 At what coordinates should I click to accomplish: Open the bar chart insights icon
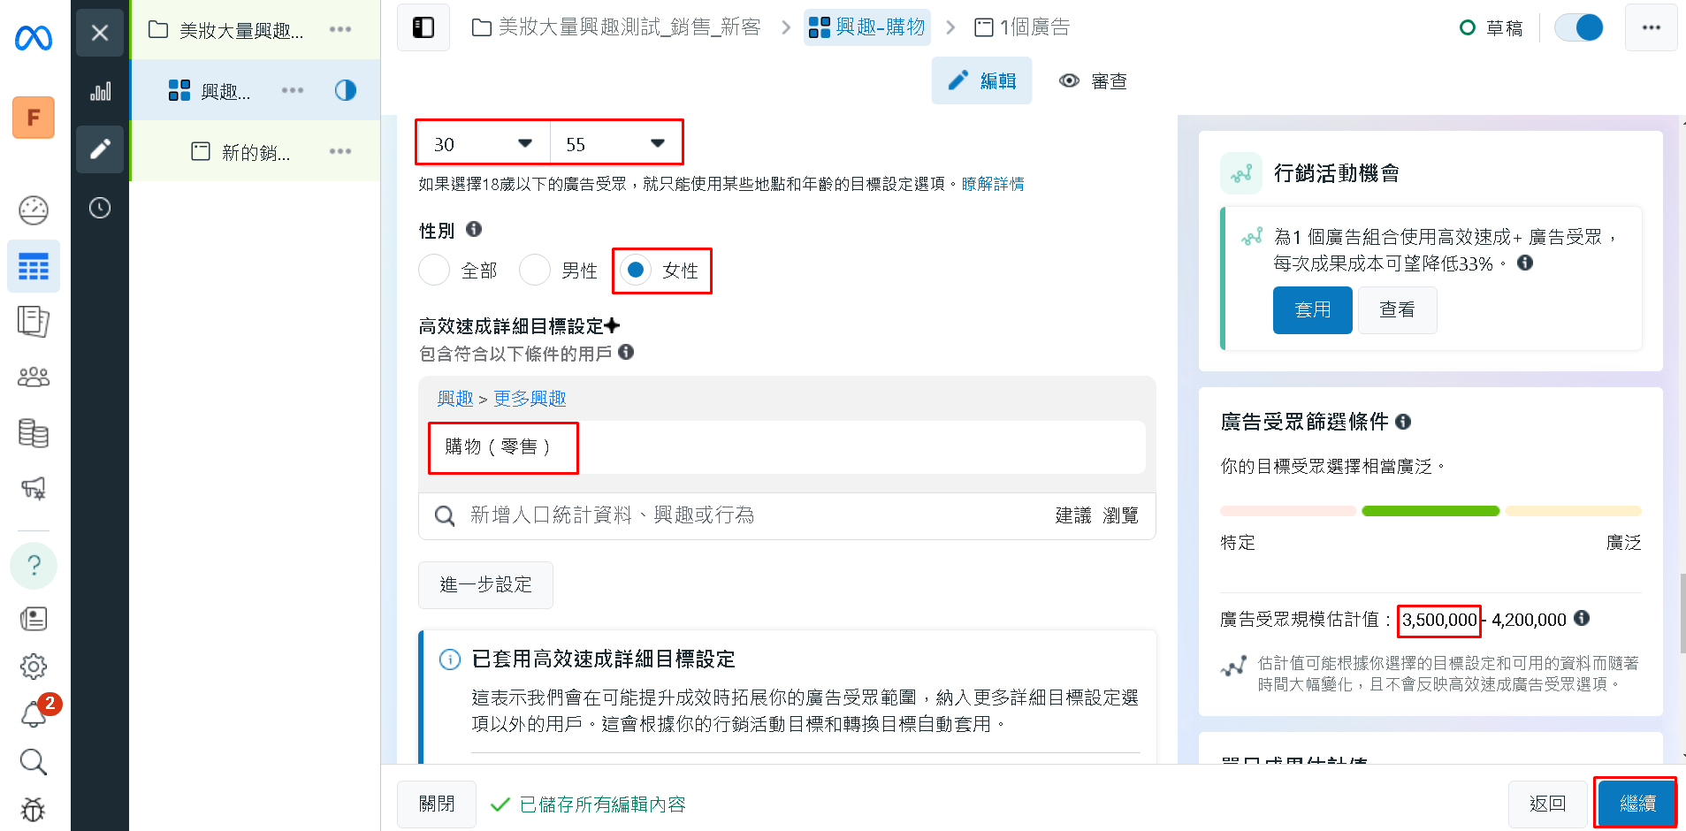100,91
